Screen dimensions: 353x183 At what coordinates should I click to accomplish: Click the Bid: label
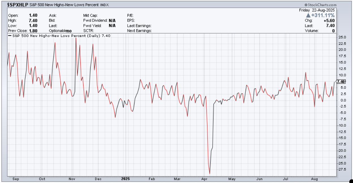click(x=52, y=20)
